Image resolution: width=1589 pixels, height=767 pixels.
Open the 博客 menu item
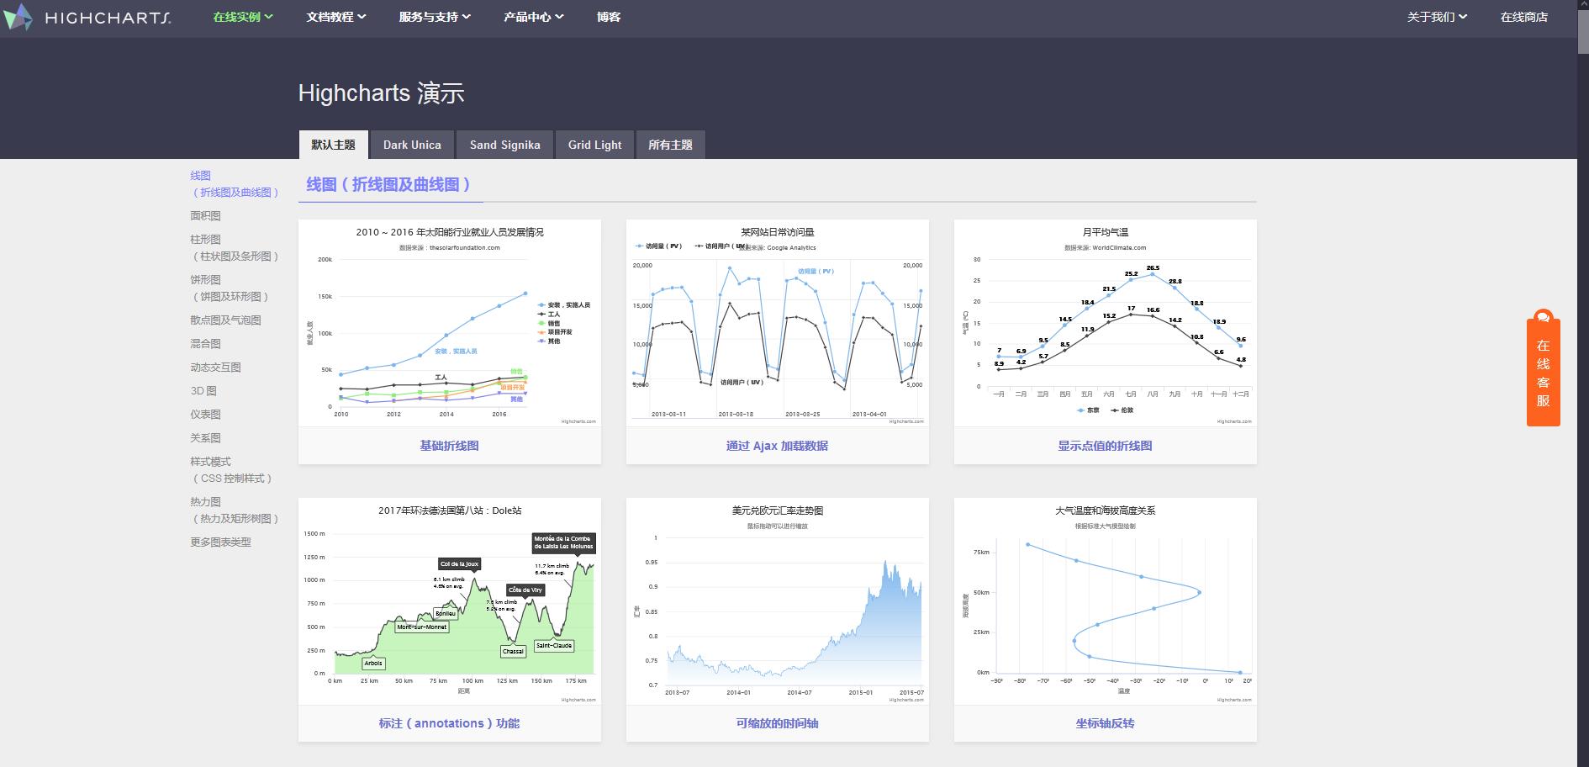point(609,17)
